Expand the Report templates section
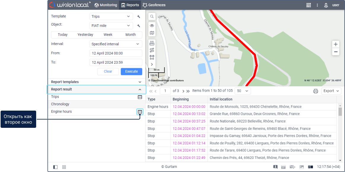Screen dimensions: 345x172 (x=97, y=82)
